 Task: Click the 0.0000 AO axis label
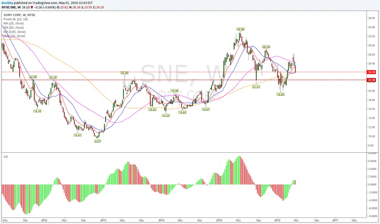tap(373, 184)
